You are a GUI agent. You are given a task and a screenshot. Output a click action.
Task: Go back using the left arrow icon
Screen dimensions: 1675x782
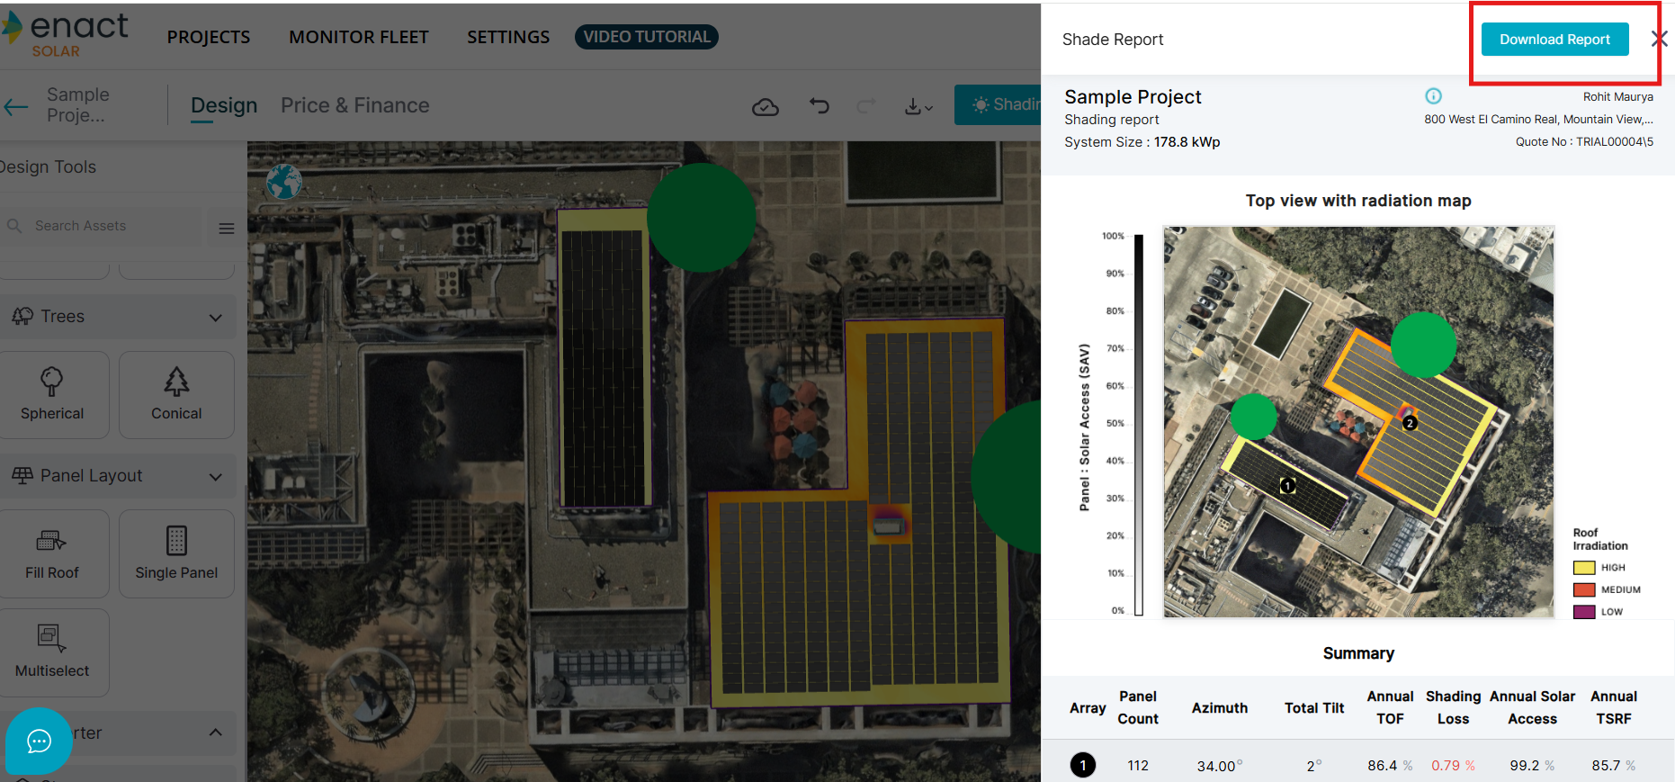point(16,107)
